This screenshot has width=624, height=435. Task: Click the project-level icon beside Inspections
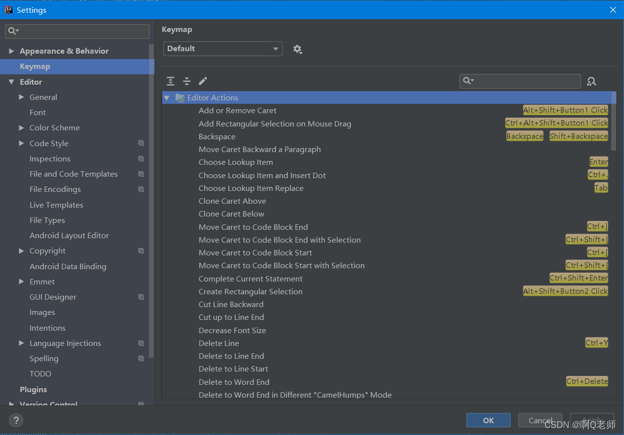click(x=141, y=158)
